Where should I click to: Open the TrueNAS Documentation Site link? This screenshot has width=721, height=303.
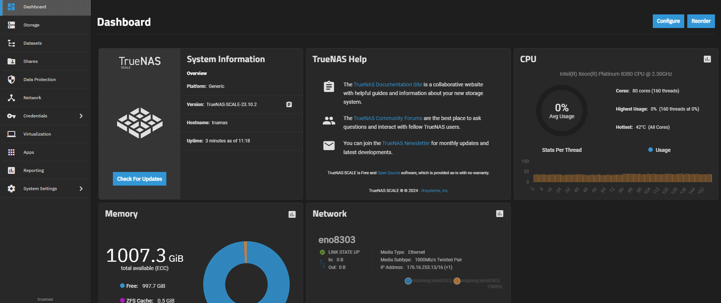[388, 84]
